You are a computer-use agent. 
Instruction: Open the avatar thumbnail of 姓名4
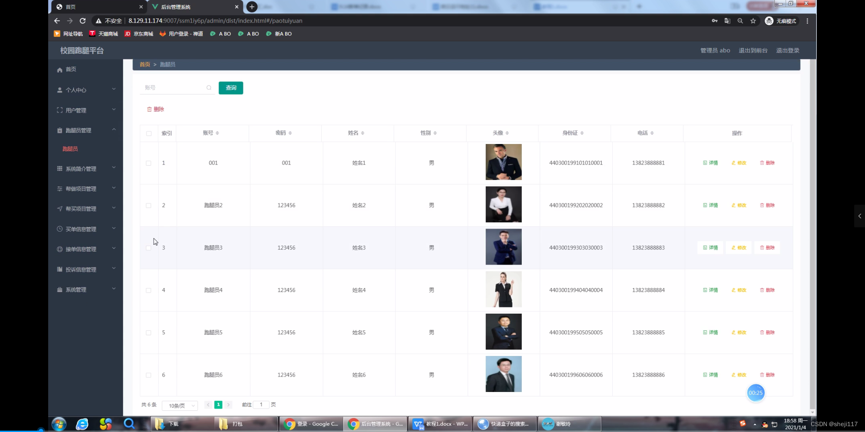click(x=503, y=289)
